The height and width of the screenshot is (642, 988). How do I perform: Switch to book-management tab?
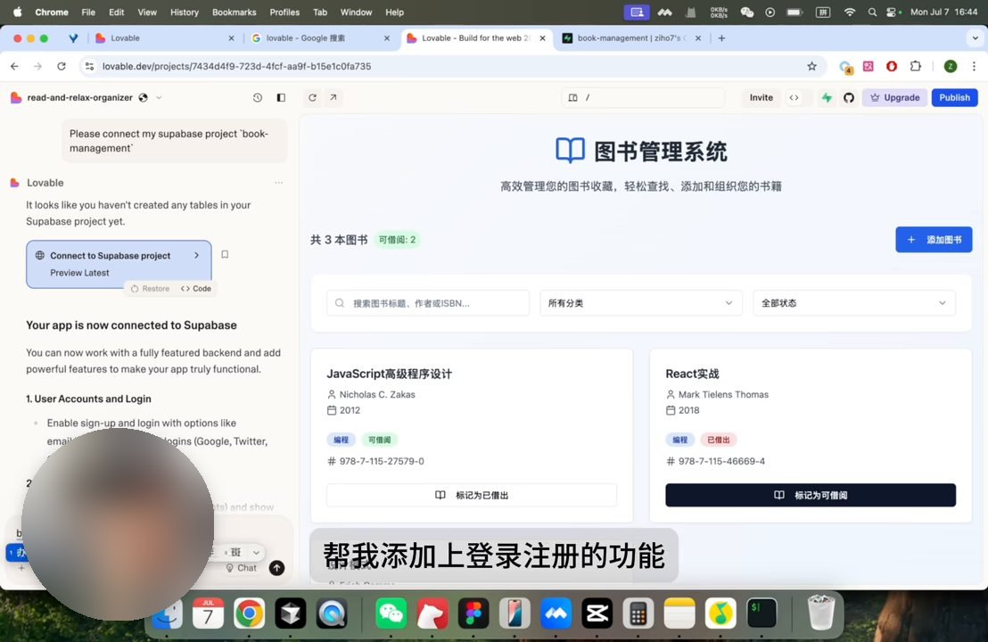[630, 38]
